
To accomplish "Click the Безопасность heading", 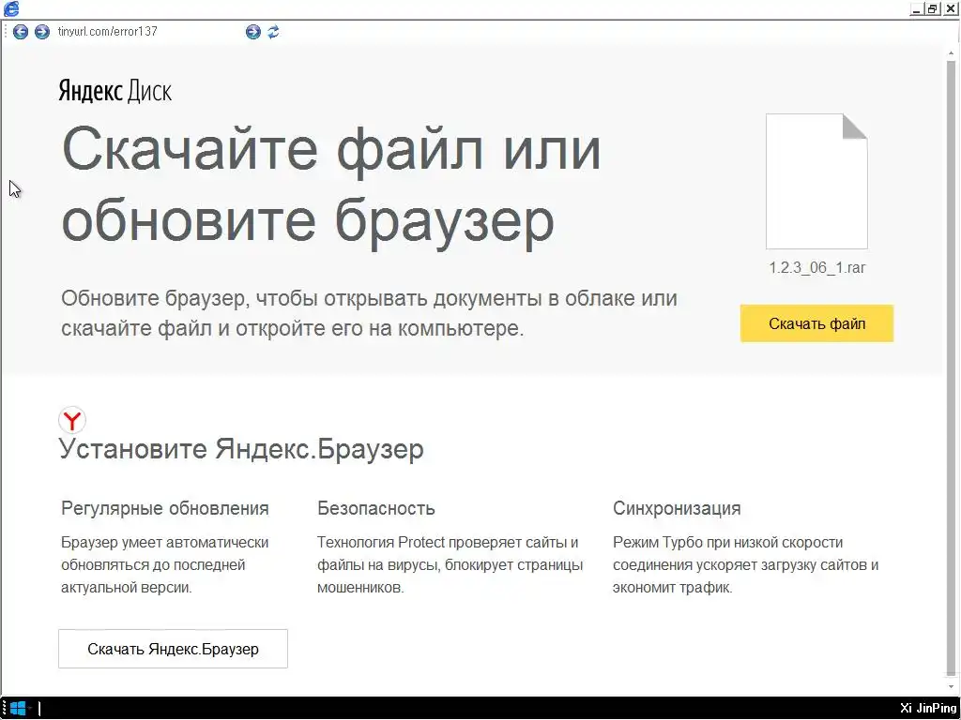I will (376, 508).
